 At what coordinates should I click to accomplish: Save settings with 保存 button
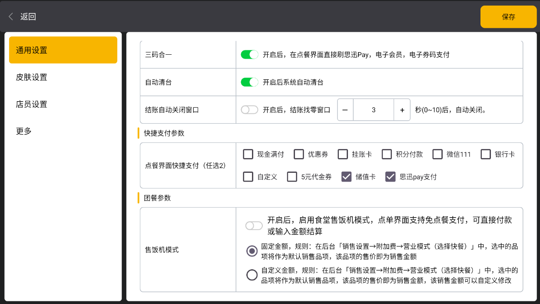[508, 17]
